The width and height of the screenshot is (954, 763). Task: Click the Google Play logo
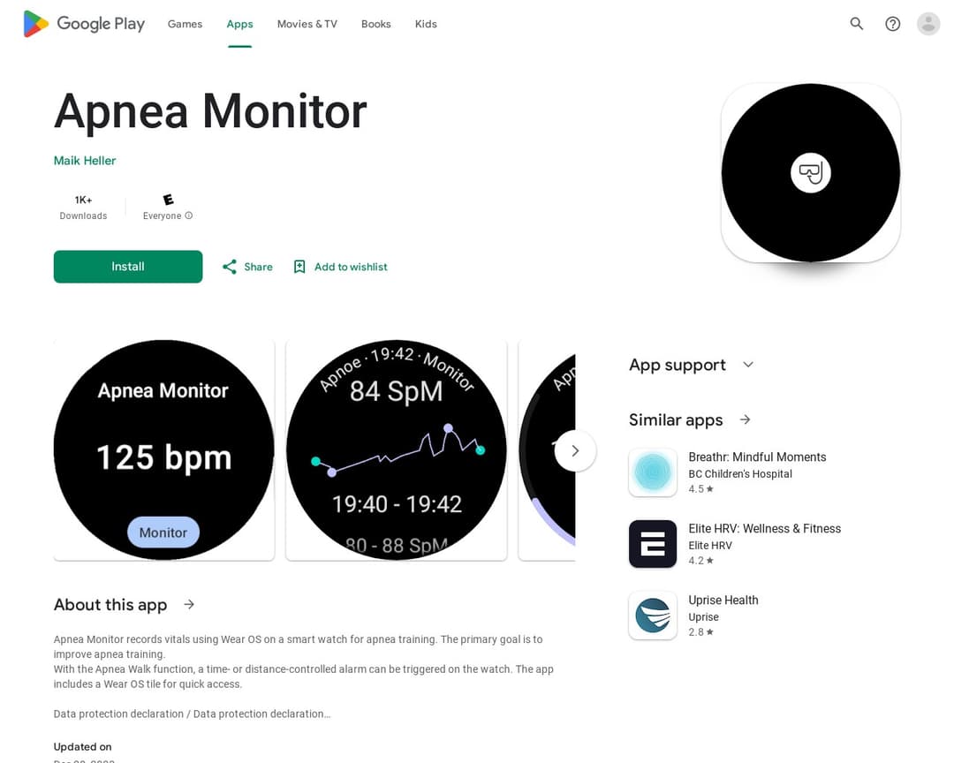point(84,24)
